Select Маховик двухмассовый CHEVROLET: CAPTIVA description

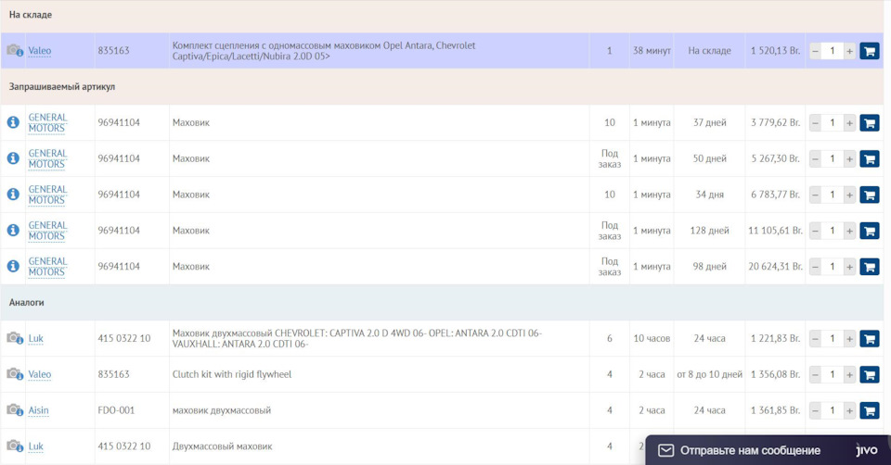(356, 338)
